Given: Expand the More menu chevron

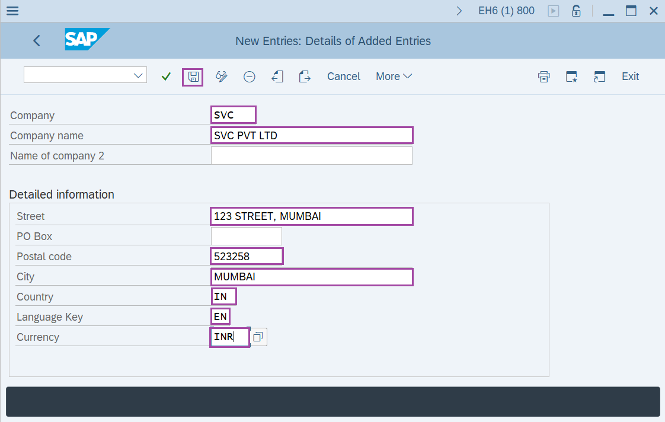Looking at the screenshot, I should (407, 76).
